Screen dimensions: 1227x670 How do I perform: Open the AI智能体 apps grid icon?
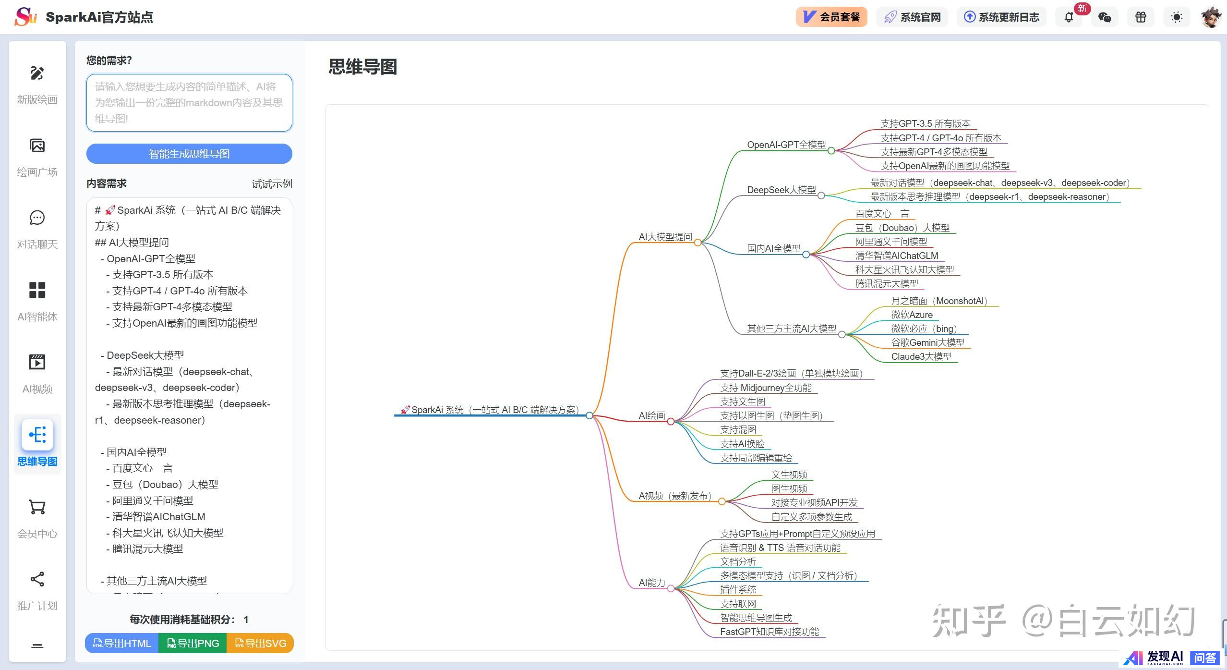pyautogui.click(x=37, y=290)
